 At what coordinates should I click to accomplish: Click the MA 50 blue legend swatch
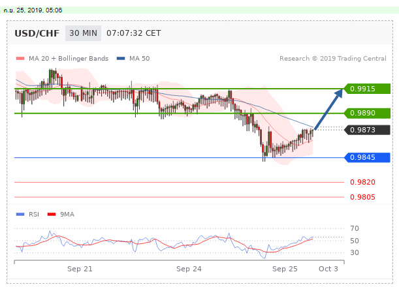click(121, 59)
